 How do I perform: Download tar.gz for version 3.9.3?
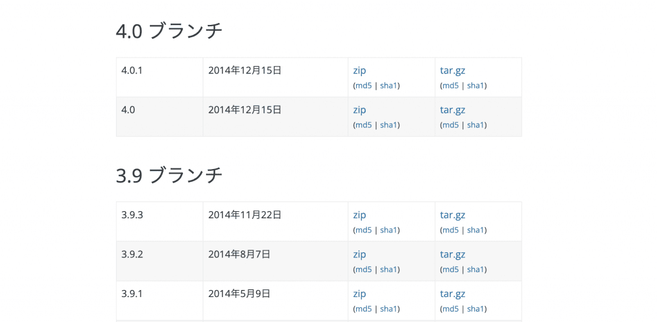point(452,215)
